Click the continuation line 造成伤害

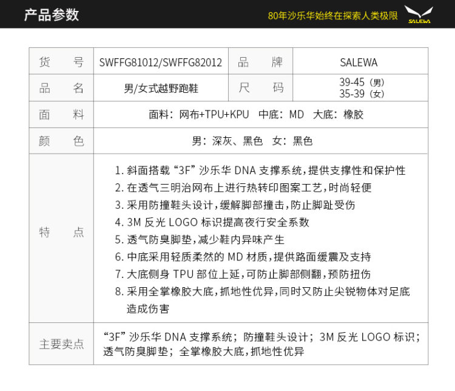tap(147, 309)
